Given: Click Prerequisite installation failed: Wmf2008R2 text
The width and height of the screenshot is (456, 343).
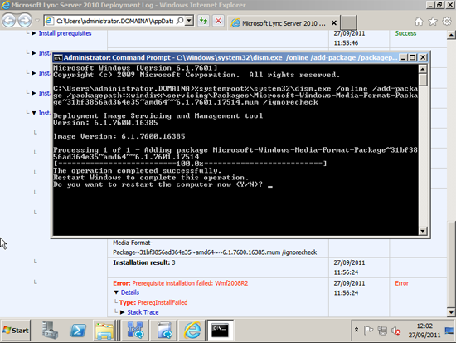Looking at the screenshot, I should click(x=190, y=283).
